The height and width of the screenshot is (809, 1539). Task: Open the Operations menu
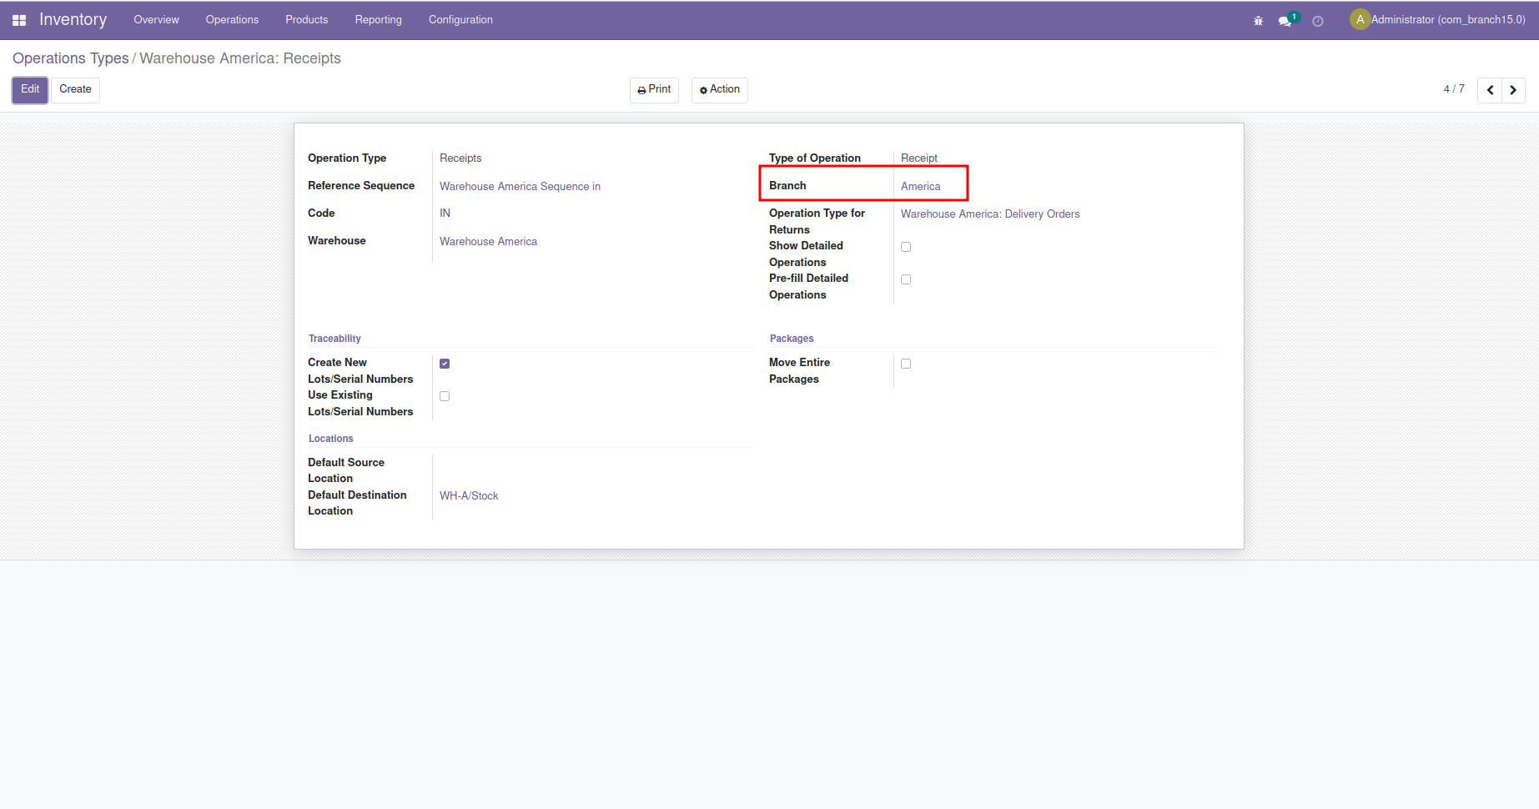click(x=232, y=20)
